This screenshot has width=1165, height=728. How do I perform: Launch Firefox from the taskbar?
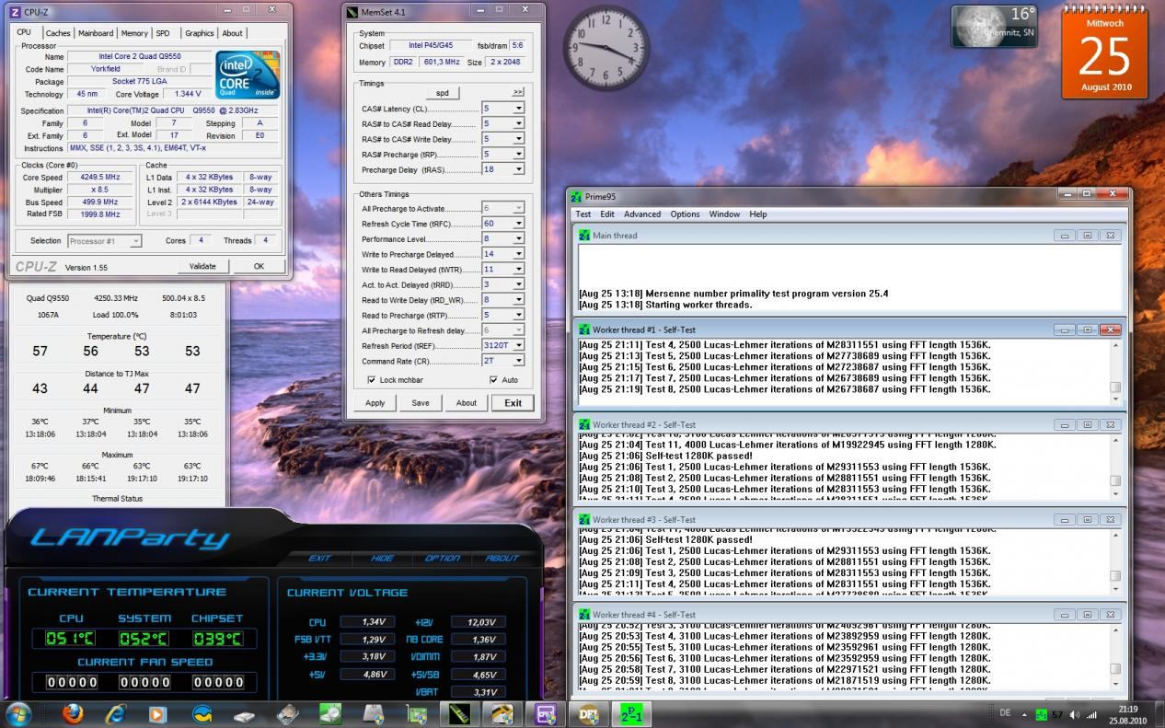(73, 713)
